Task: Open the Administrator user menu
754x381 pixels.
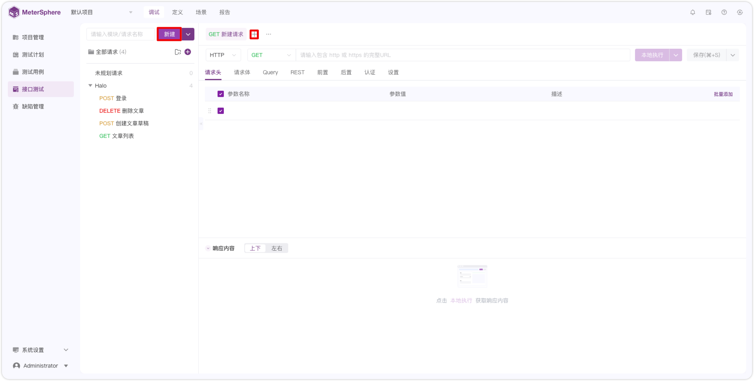Action: coord(41,366)
